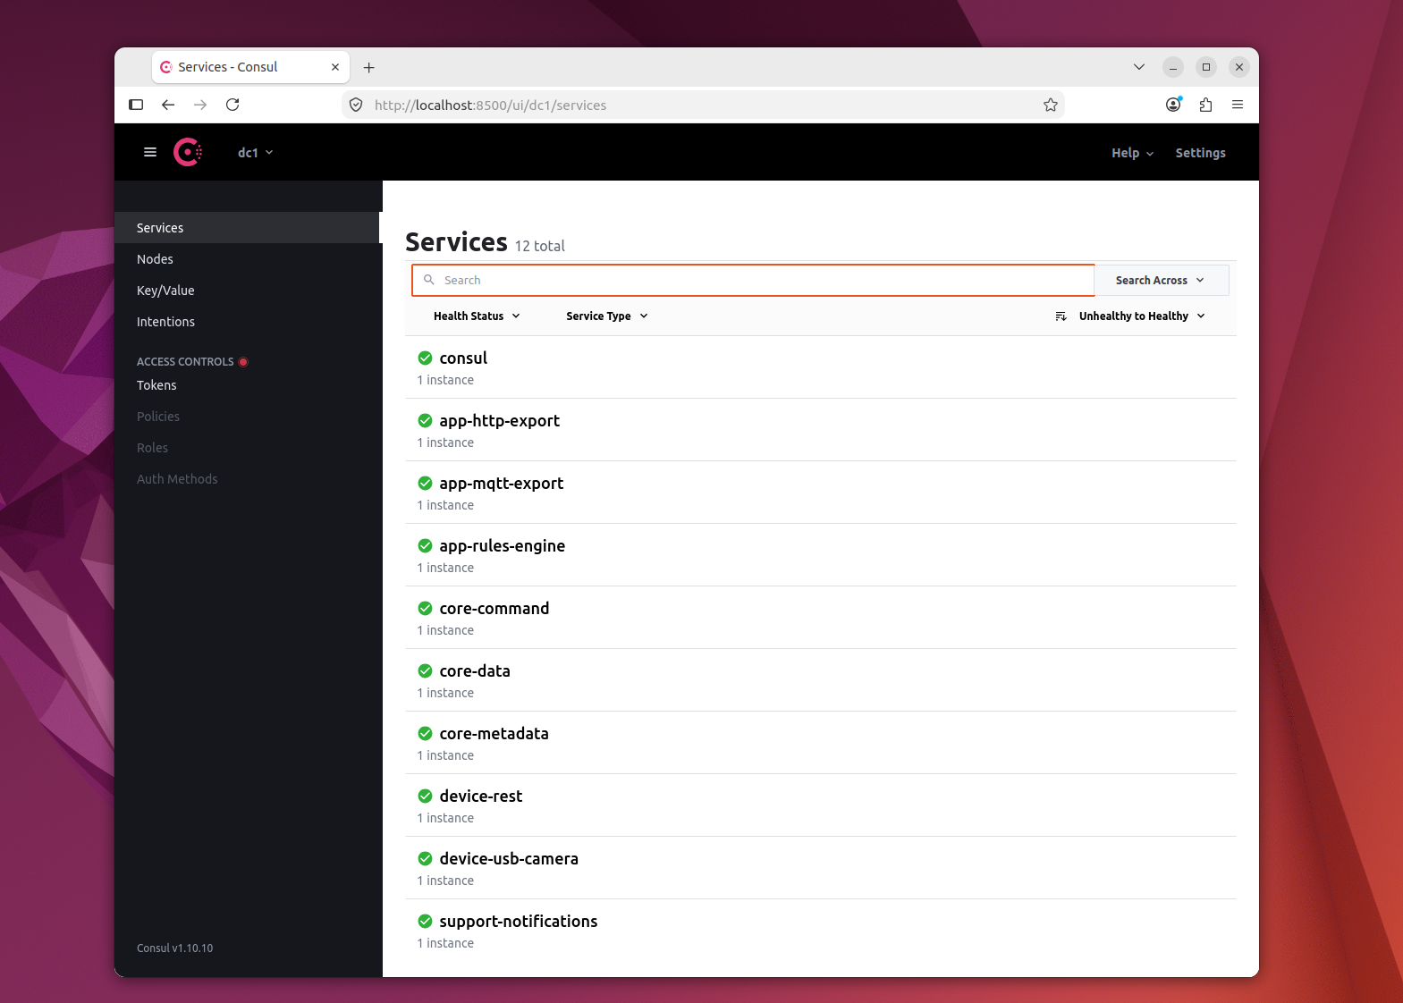Click the Services - Consul browser tab
1403x1003 pixels.
point(250,67)
